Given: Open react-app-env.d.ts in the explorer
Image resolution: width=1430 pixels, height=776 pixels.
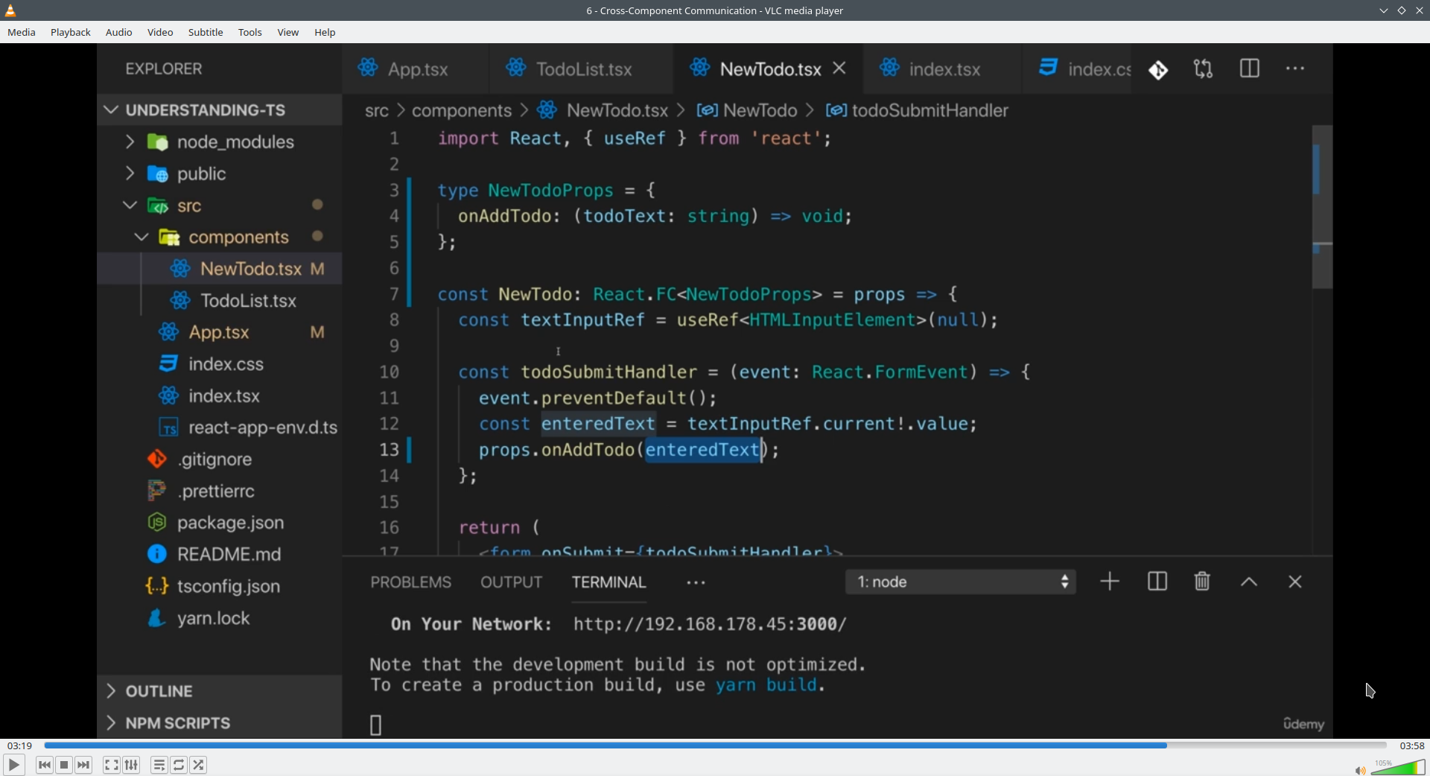Looking at the screenshot, I should [x=220, y=427].
